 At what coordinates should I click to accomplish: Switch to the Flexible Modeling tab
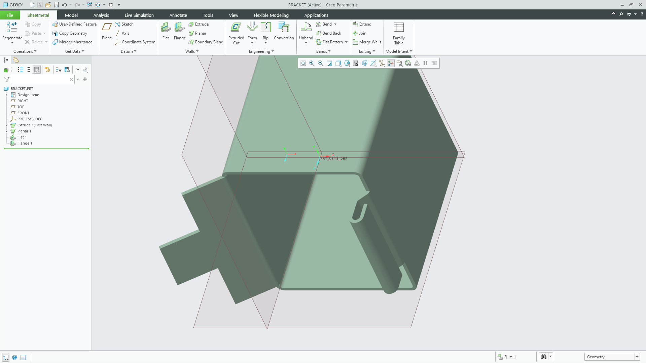coord(271,15)
